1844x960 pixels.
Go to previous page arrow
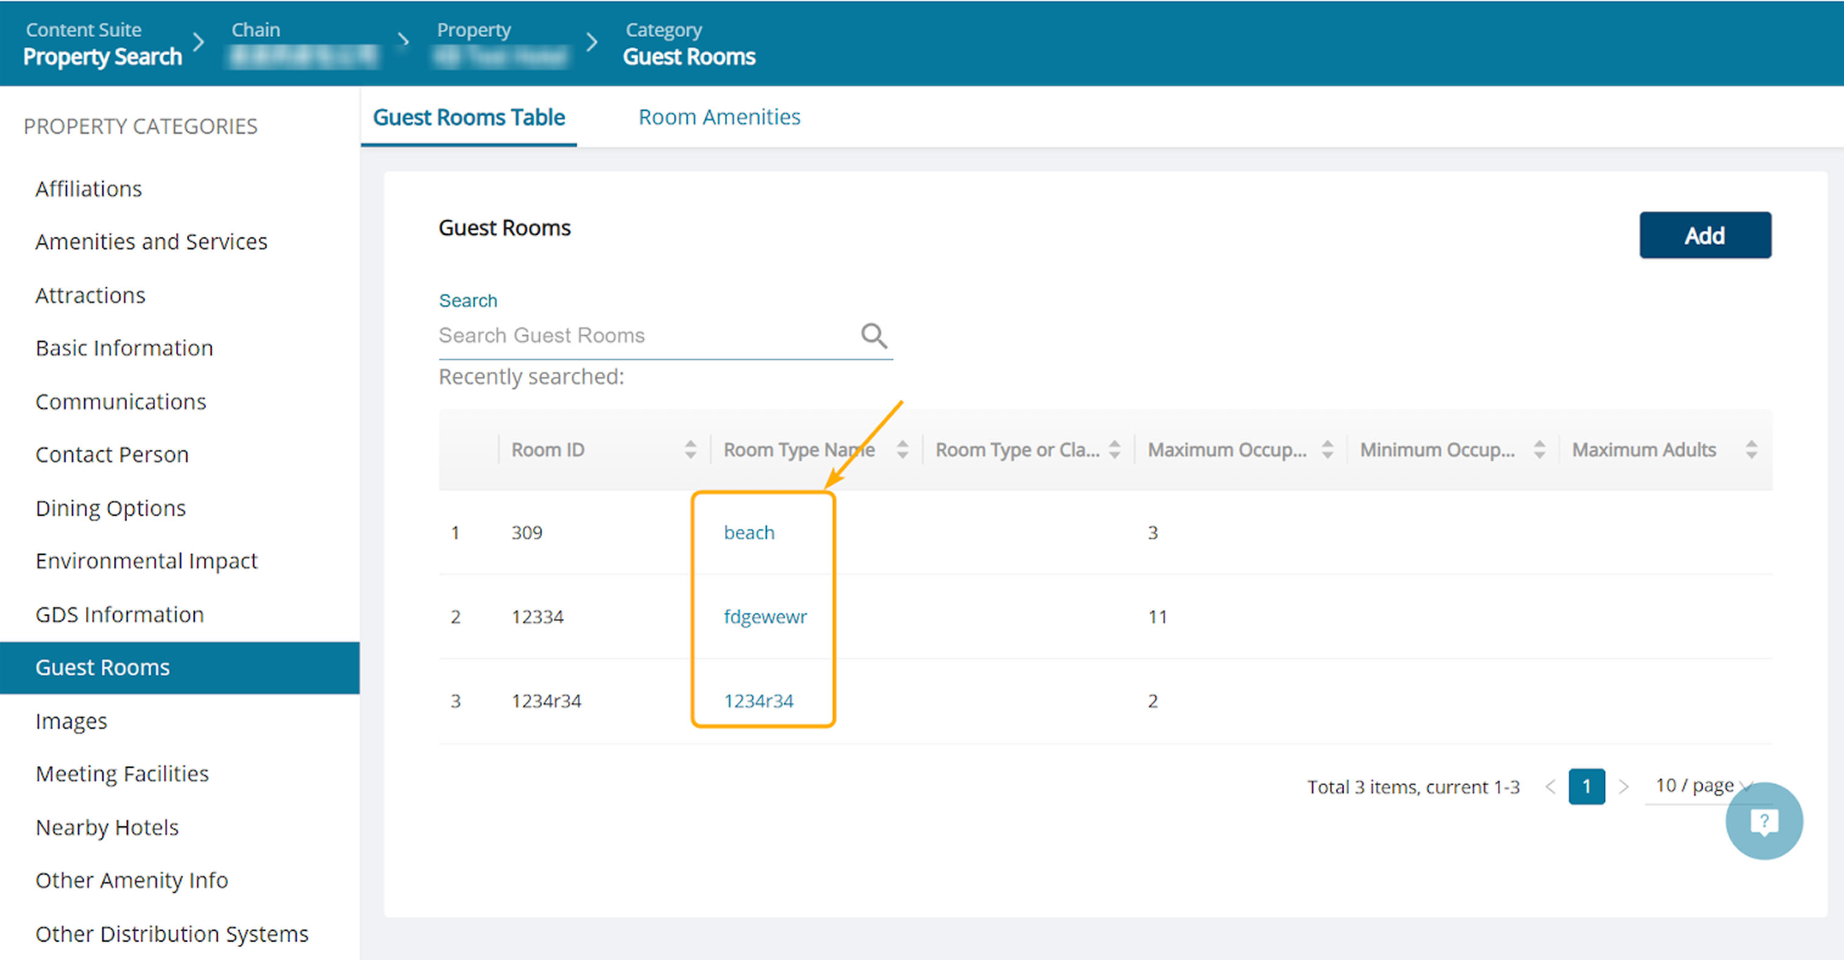1550,786
